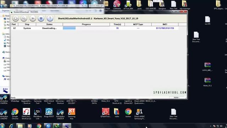The height and width of the screenshot is (128, 227).
Task: Click the MAD Unlock Tool desktop label
Action: (x=49, y=102)
